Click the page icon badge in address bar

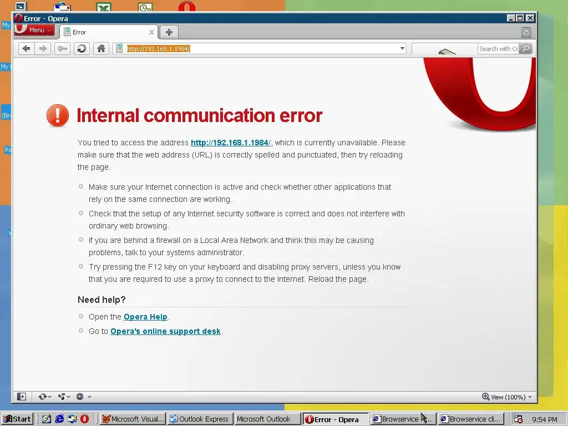point(119,49)
